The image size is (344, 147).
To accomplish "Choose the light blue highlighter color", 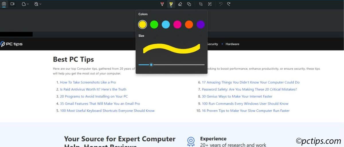I will click(166, 25).
